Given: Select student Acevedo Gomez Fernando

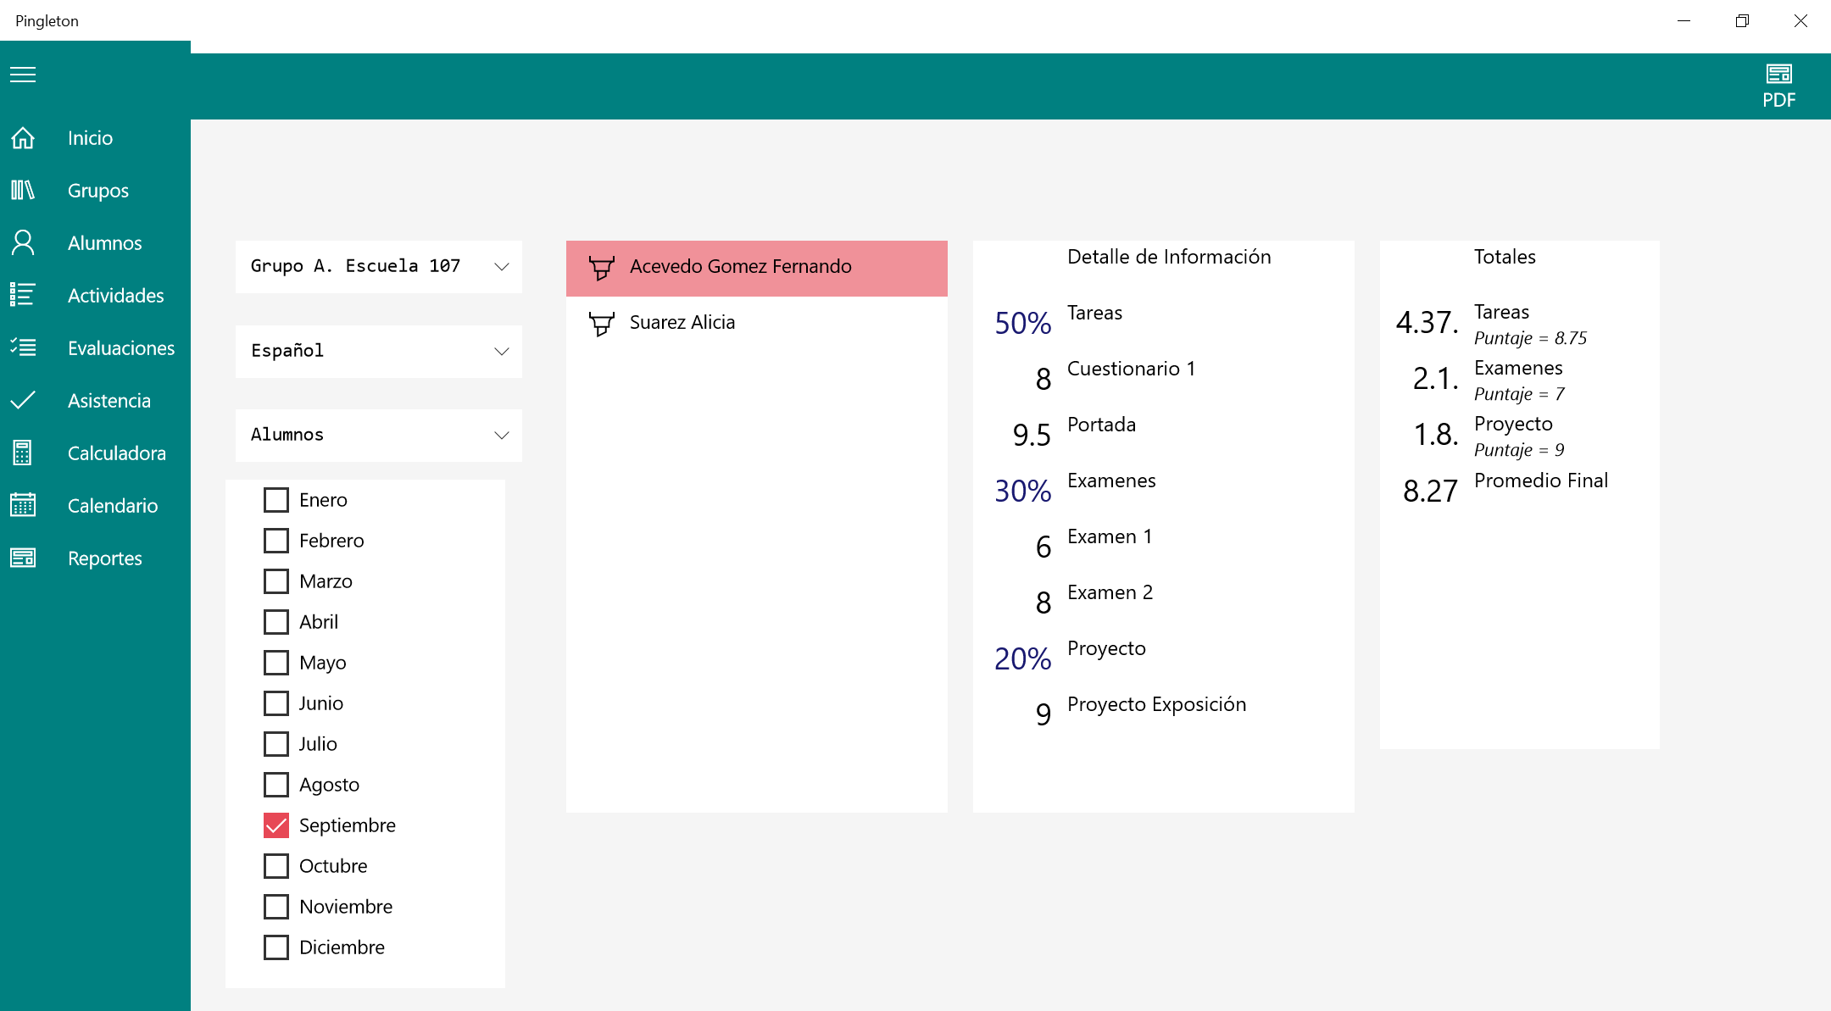Looking at the screenshot, I should click(x=740, y=266).
